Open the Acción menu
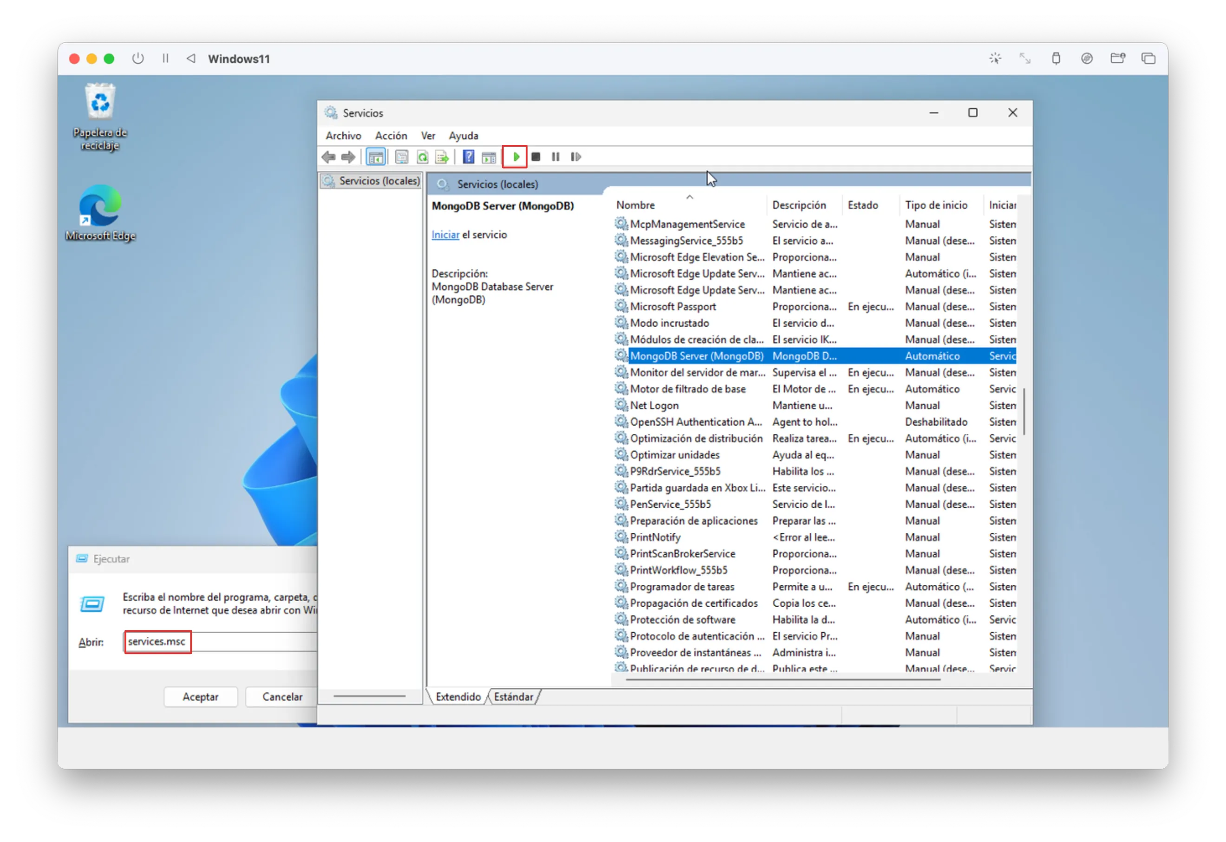The height and width of the screenshot is (842, 1226). tap(391, 136)
